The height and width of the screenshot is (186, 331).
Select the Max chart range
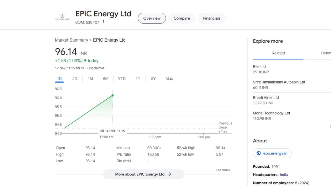169,79
